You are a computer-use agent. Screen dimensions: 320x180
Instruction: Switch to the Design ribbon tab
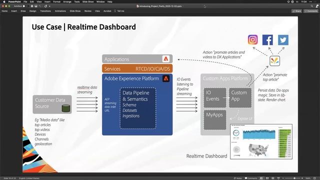click(32, 11)
